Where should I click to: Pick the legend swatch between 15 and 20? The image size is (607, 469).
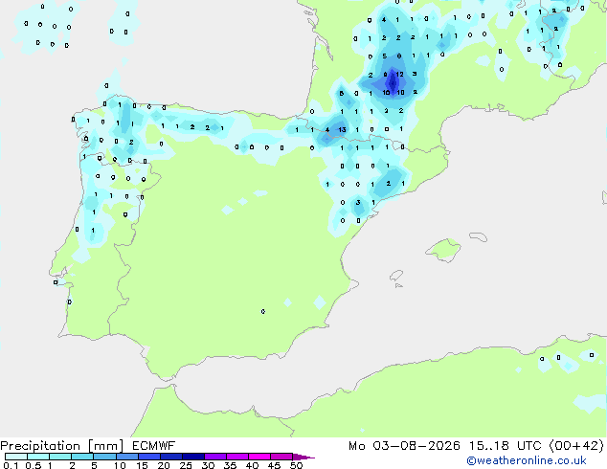tap(149, 457)
